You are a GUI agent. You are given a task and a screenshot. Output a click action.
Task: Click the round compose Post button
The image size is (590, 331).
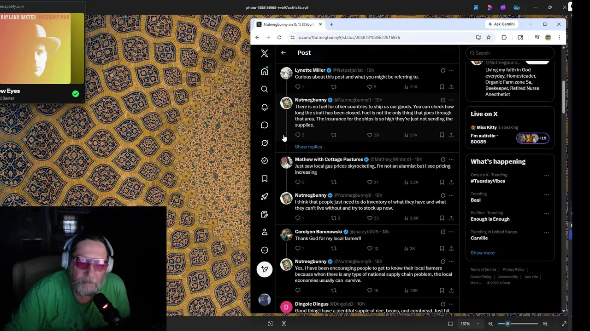point(265,269)
